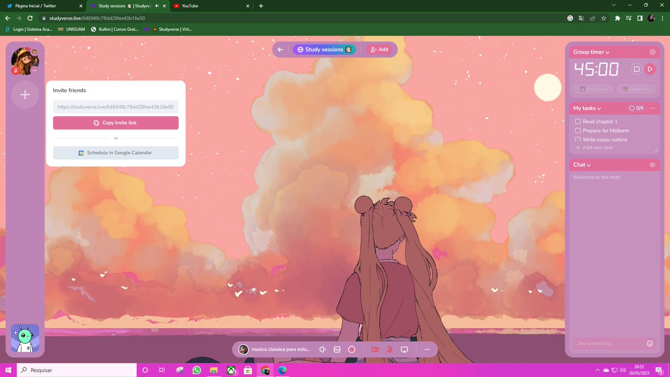Select the Focus time mode
The image size is (670, 377).
[594, 89]
